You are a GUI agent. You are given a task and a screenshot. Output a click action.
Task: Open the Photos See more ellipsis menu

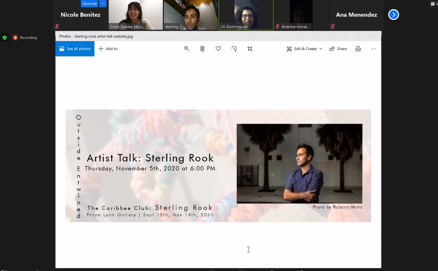[x=373, y=49]
